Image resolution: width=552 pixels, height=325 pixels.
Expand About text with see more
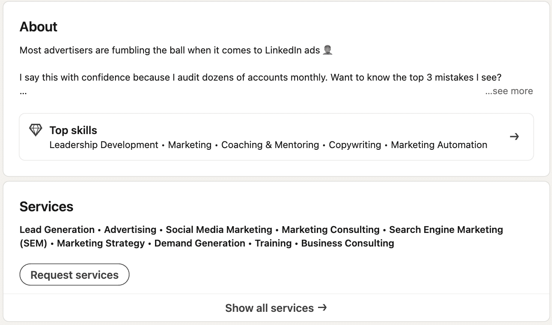pyautogui.click(x=509, y=91)
